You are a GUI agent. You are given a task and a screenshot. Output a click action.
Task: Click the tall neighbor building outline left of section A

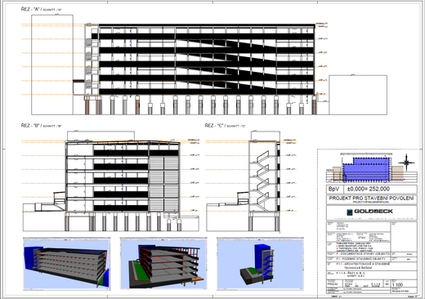click(52, 65)
